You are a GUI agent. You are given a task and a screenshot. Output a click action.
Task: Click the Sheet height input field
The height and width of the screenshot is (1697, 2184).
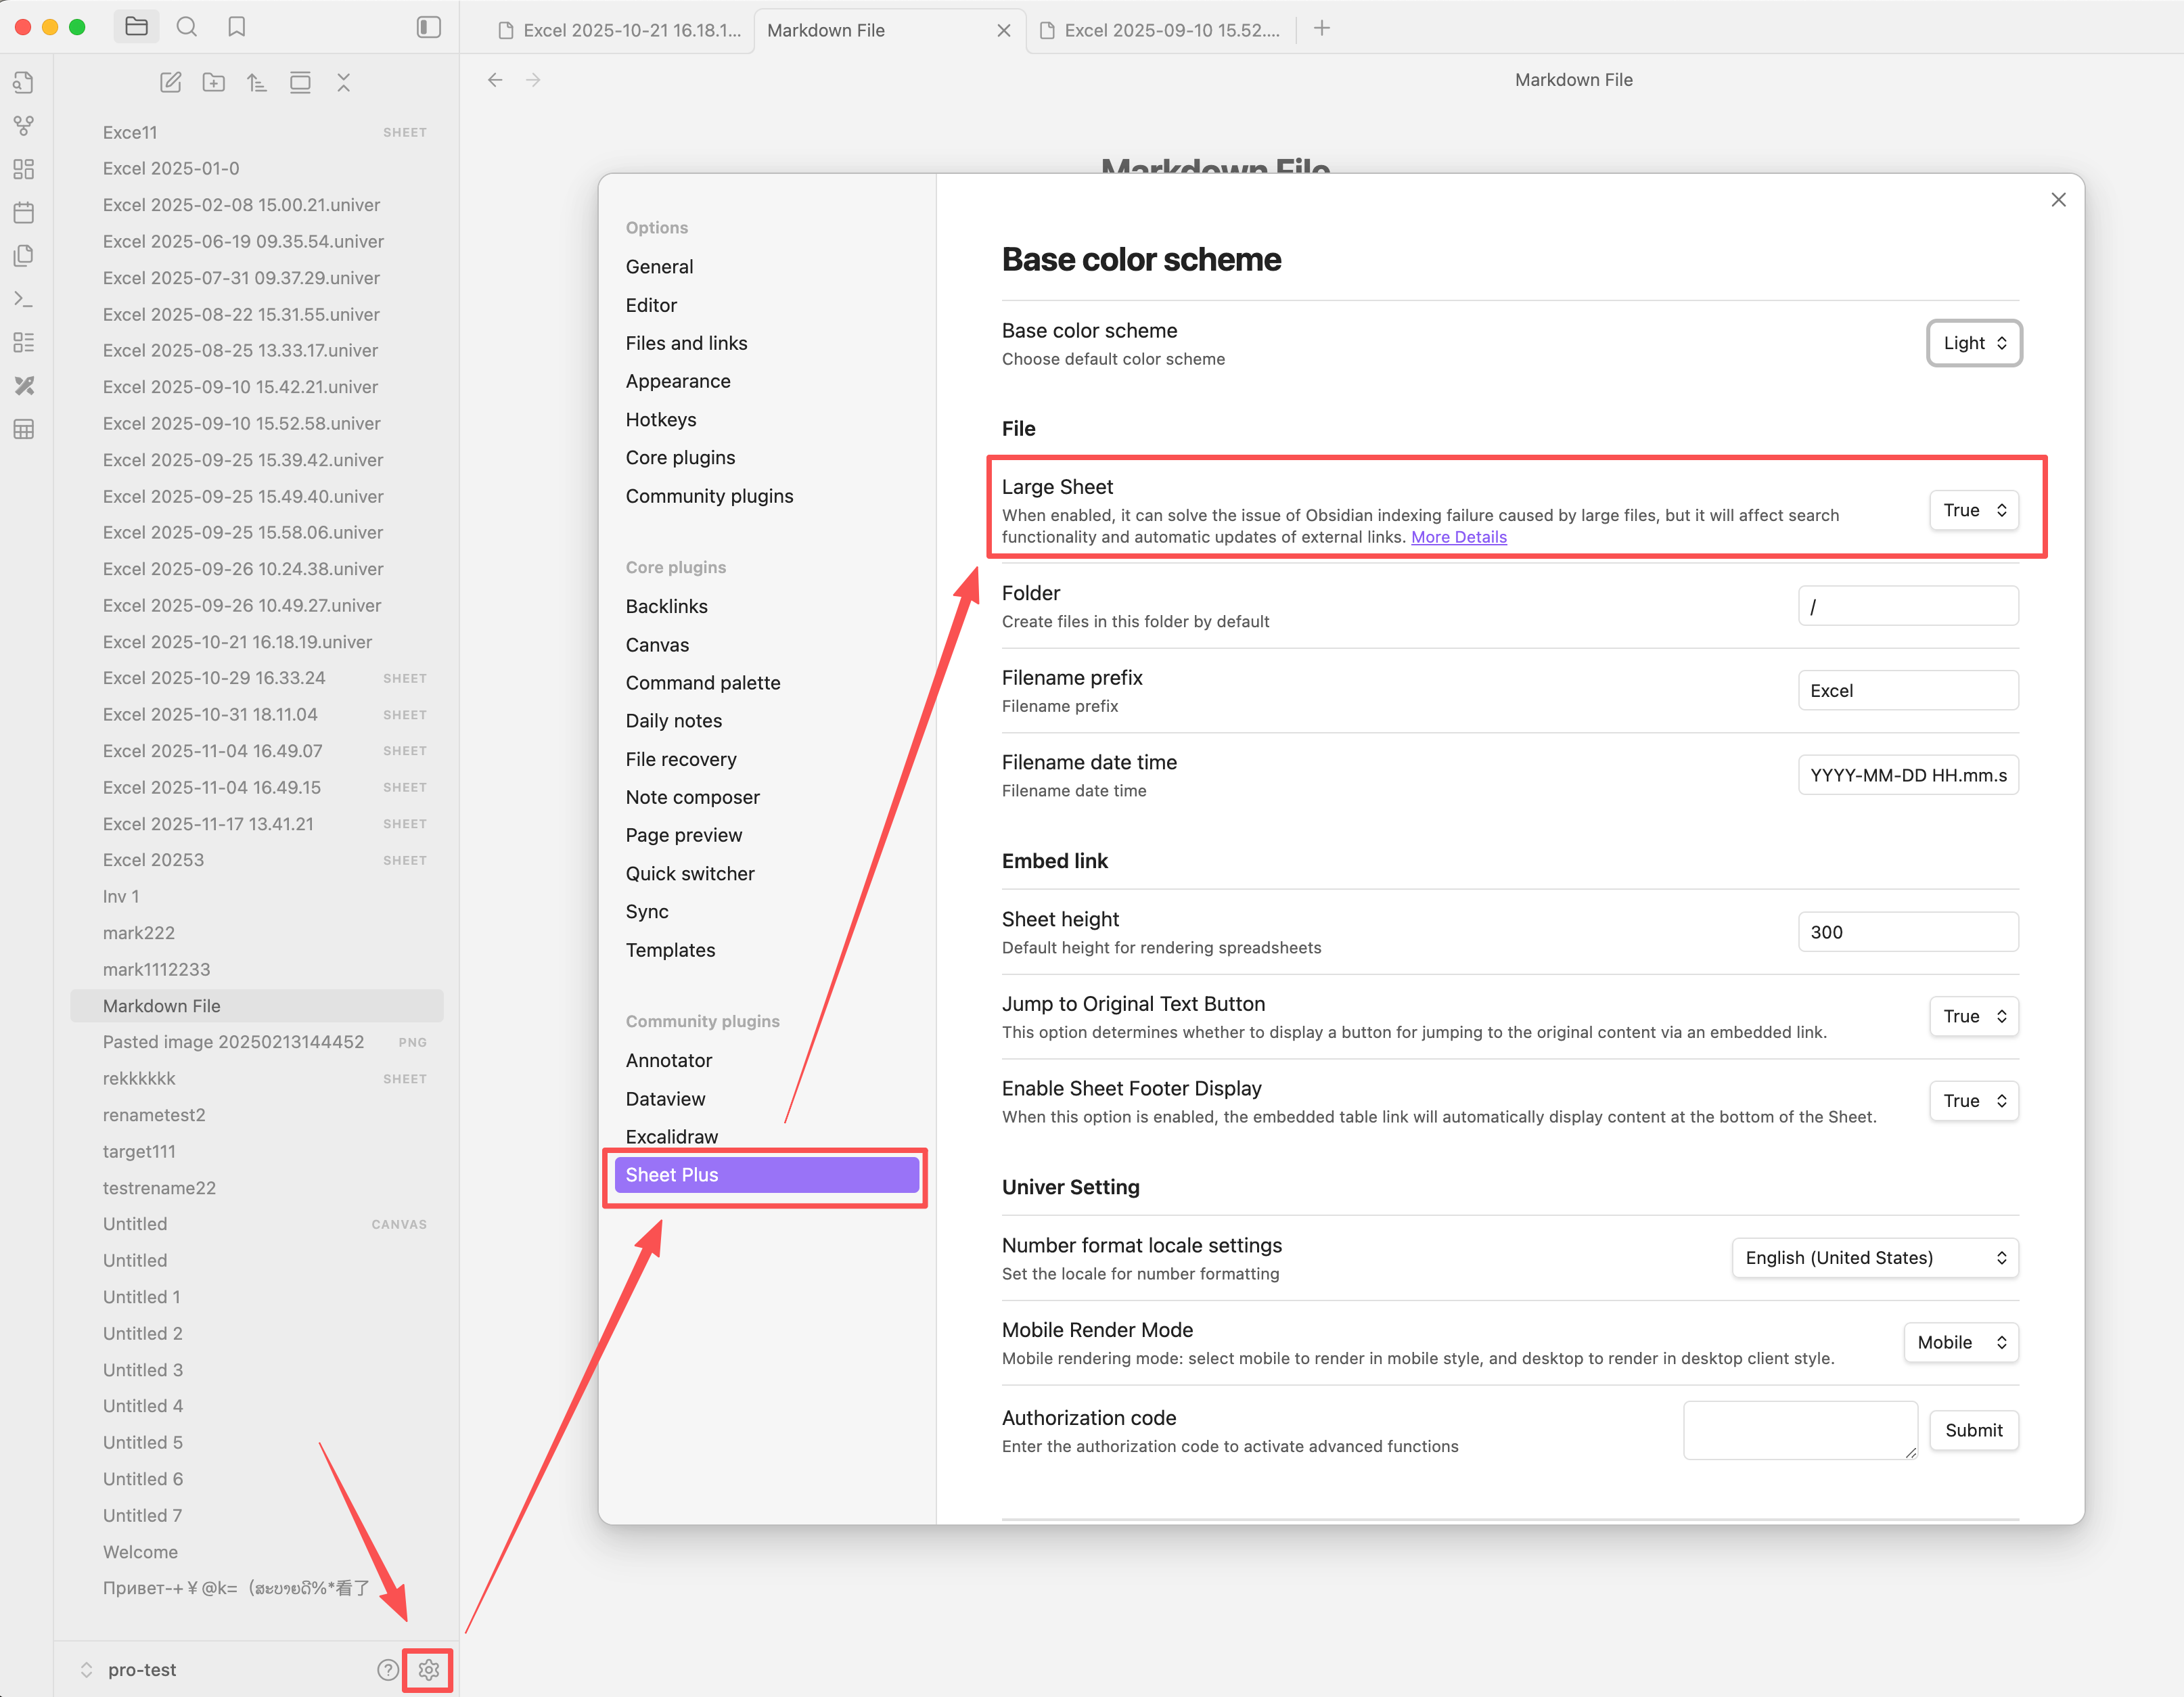click(x=1907, y=932)
